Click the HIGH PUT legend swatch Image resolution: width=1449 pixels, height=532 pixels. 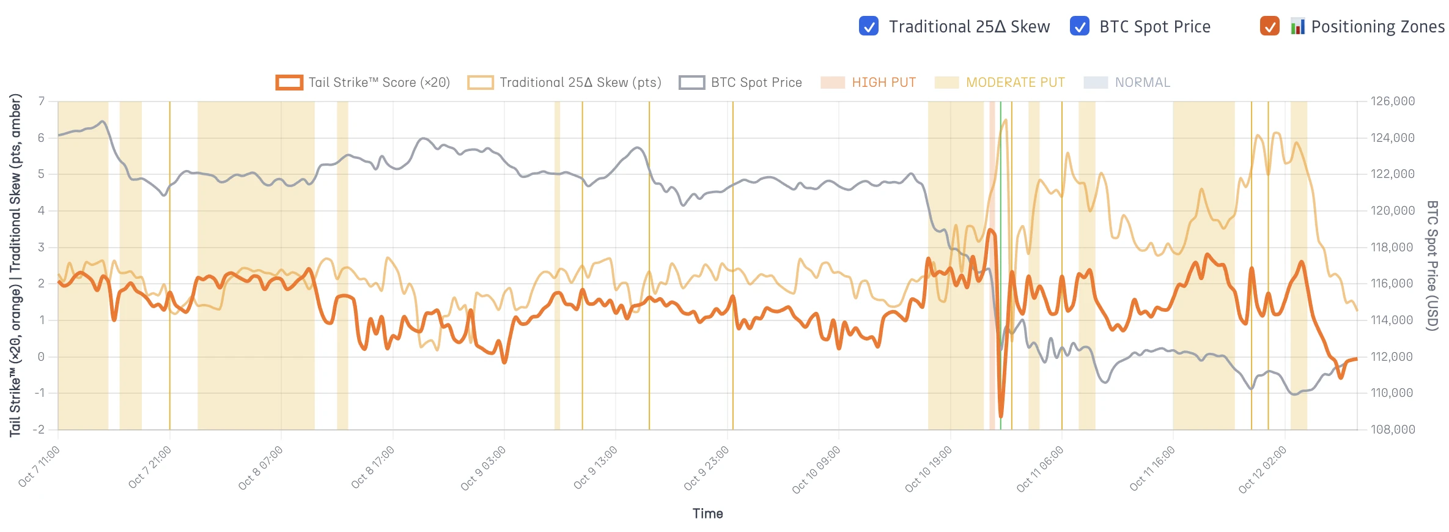tap(833, 83)
